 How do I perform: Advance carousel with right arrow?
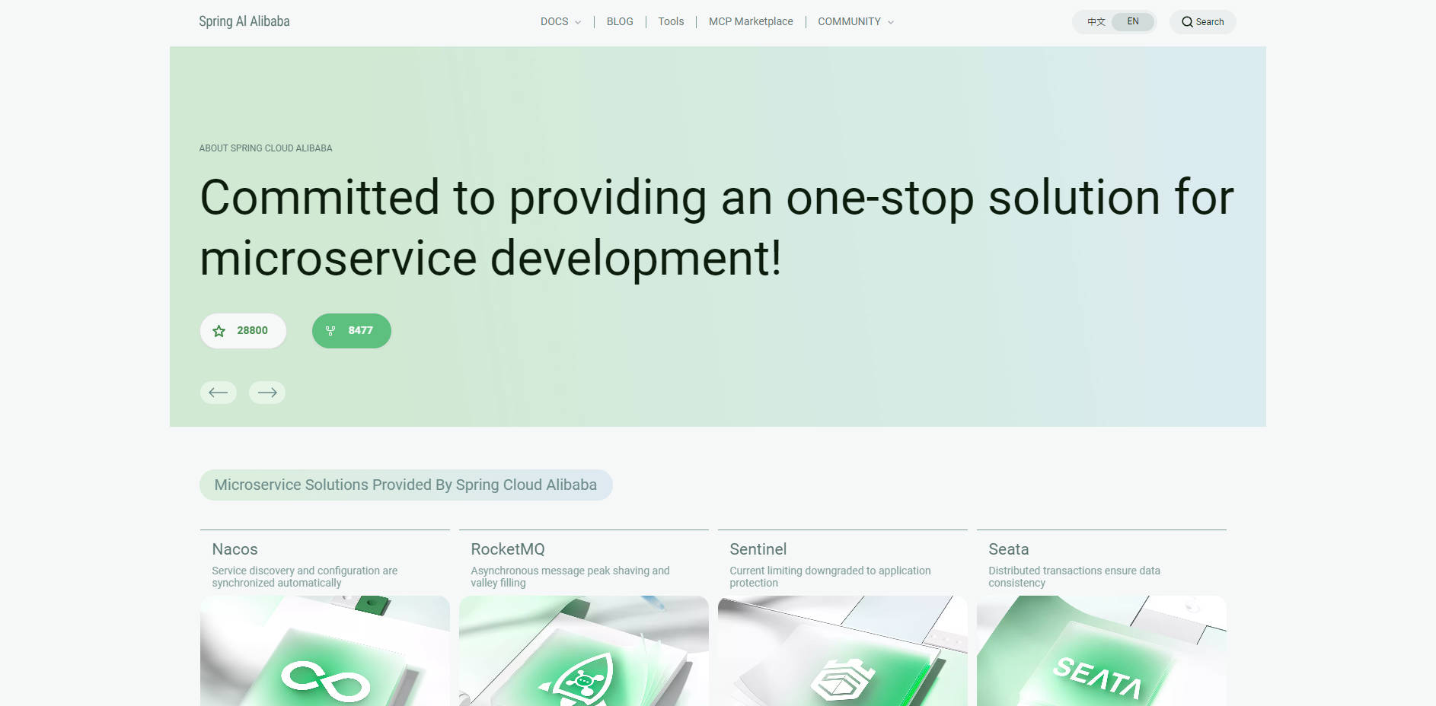tap(267, 393)
